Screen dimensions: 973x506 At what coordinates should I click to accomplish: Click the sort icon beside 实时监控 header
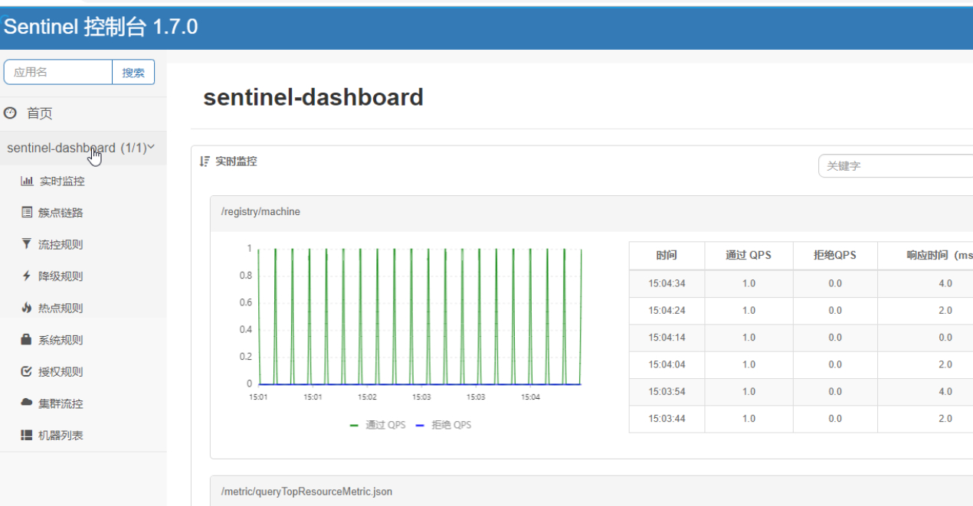pos(205,162)
